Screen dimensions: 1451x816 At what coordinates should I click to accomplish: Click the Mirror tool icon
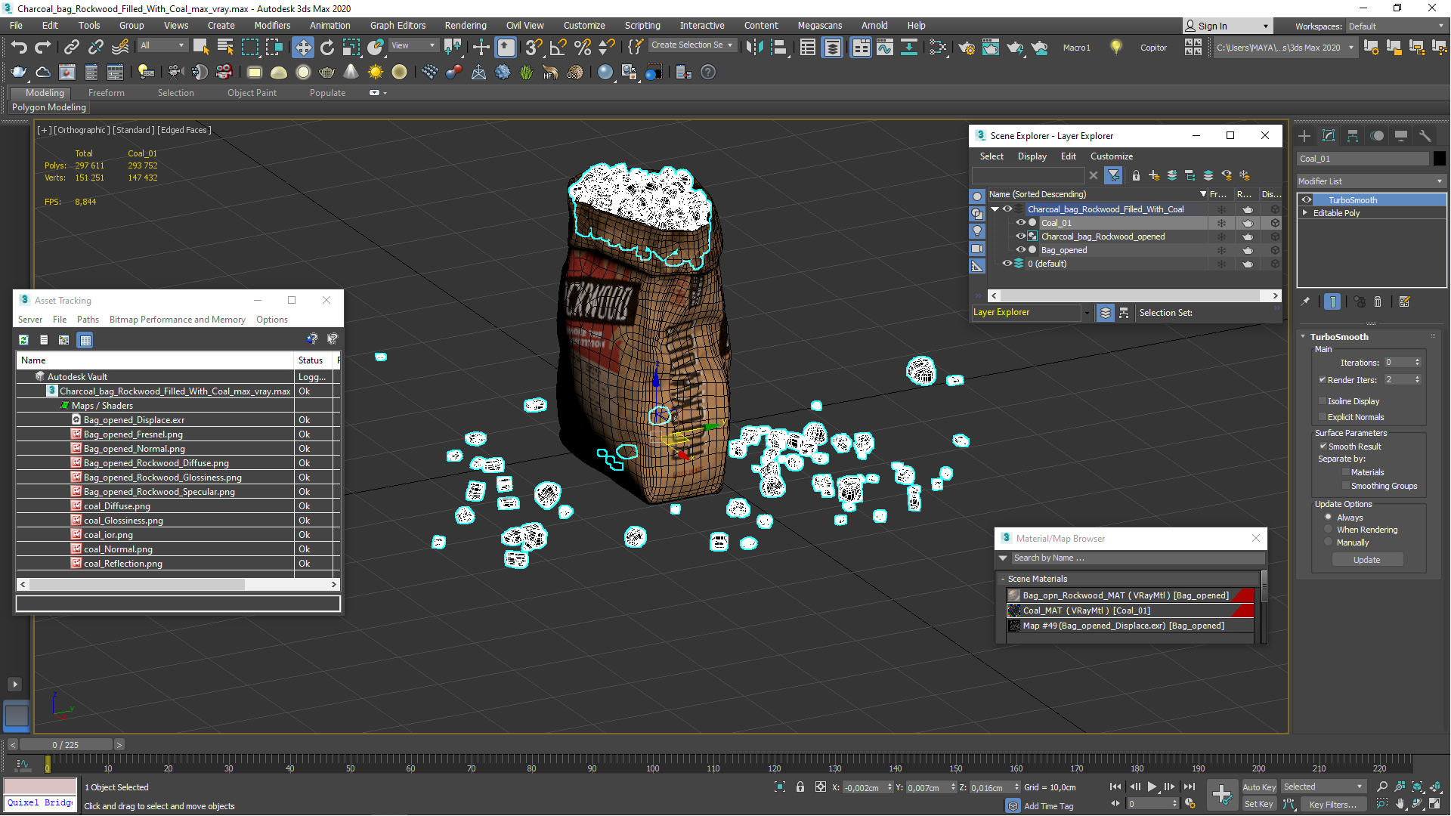(x=753, y=47)
